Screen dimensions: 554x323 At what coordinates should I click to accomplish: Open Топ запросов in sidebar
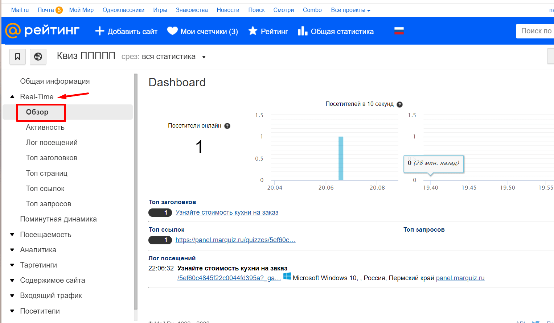pyautogui.click(x=48, y=204)
